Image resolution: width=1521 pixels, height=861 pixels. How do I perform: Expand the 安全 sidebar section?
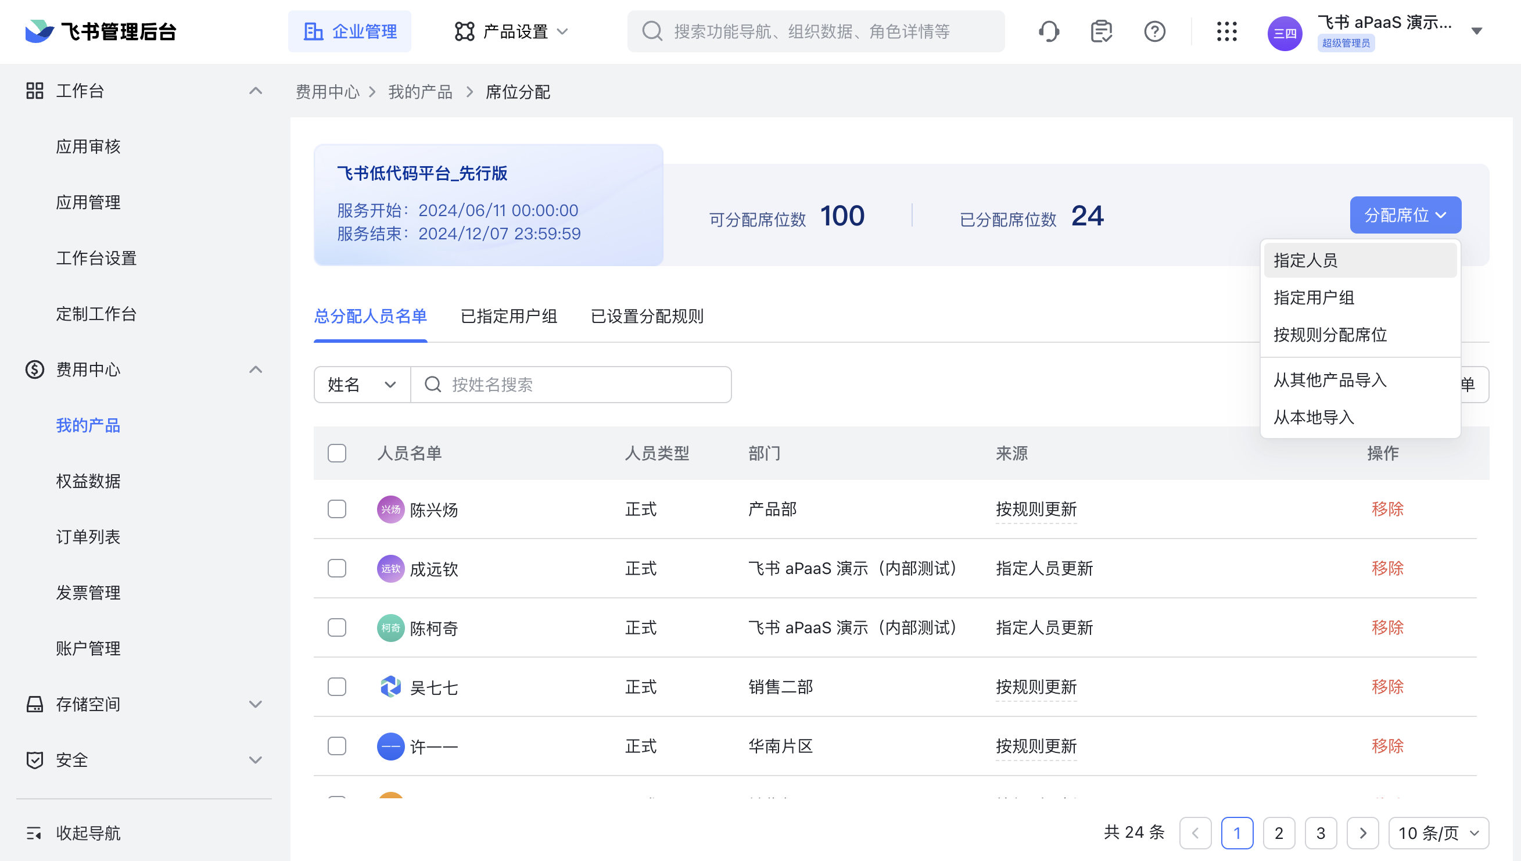click(256, 760)
